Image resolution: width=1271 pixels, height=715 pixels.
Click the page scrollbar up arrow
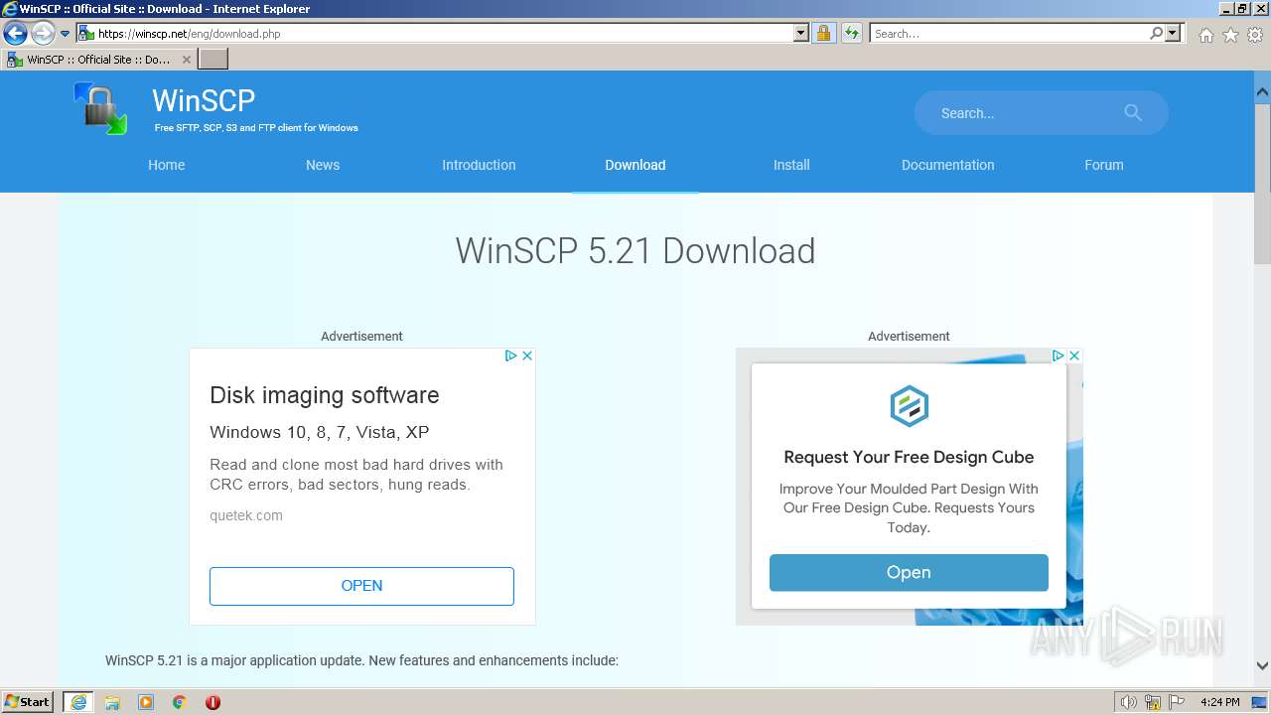[x=1262, y=92]
